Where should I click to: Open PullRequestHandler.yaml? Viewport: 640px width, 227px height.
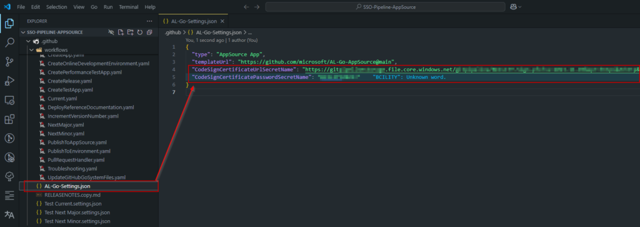76,160
